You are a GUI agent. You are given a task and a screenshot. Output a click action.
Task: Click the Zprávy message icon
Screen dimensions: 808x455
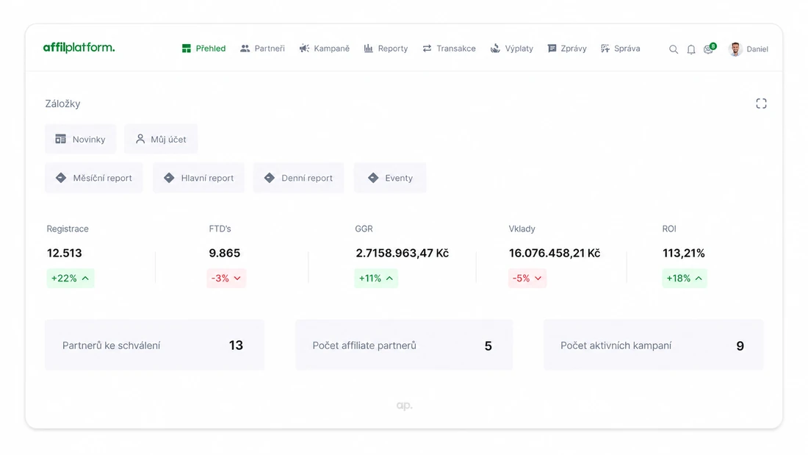tap(552, 49)
